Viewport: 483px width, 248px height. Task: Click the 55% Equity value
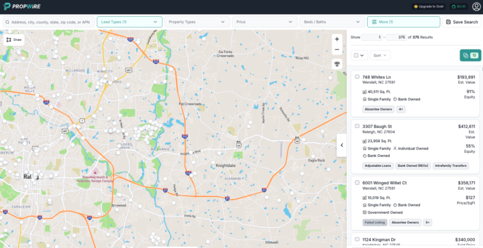[470, 146]
